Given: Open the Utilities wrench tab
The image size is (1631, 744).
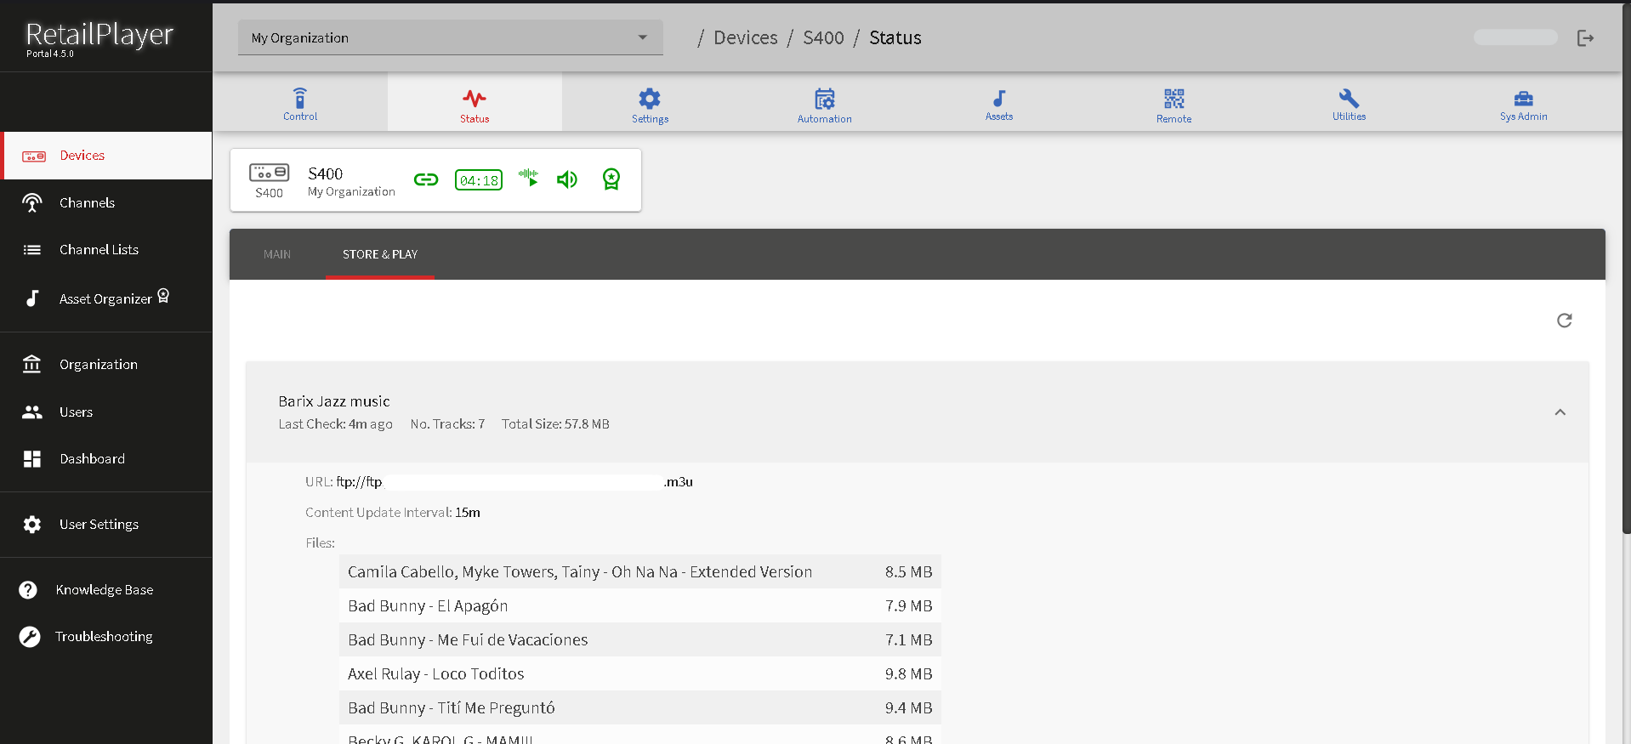Looking at the screenshot, I should (1349, 103).
